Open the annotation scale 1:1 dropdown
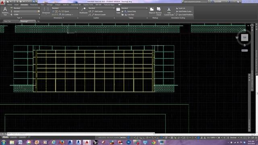Viewport: 258px width, 145px height. [212, 137]
